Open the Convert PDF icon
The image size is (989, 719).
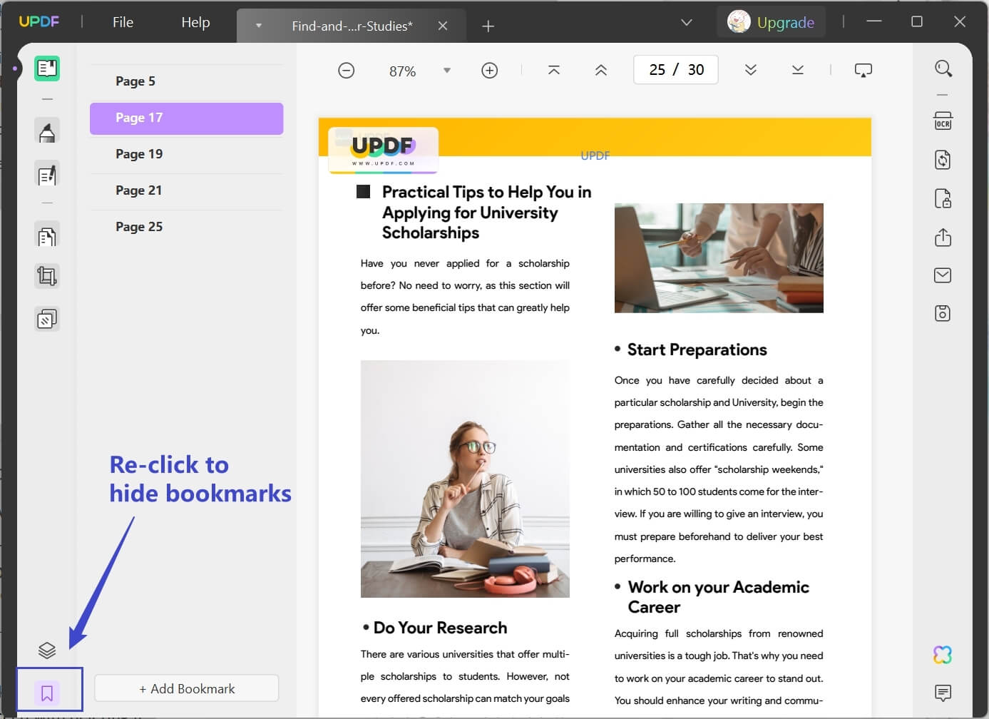point(943,160)
